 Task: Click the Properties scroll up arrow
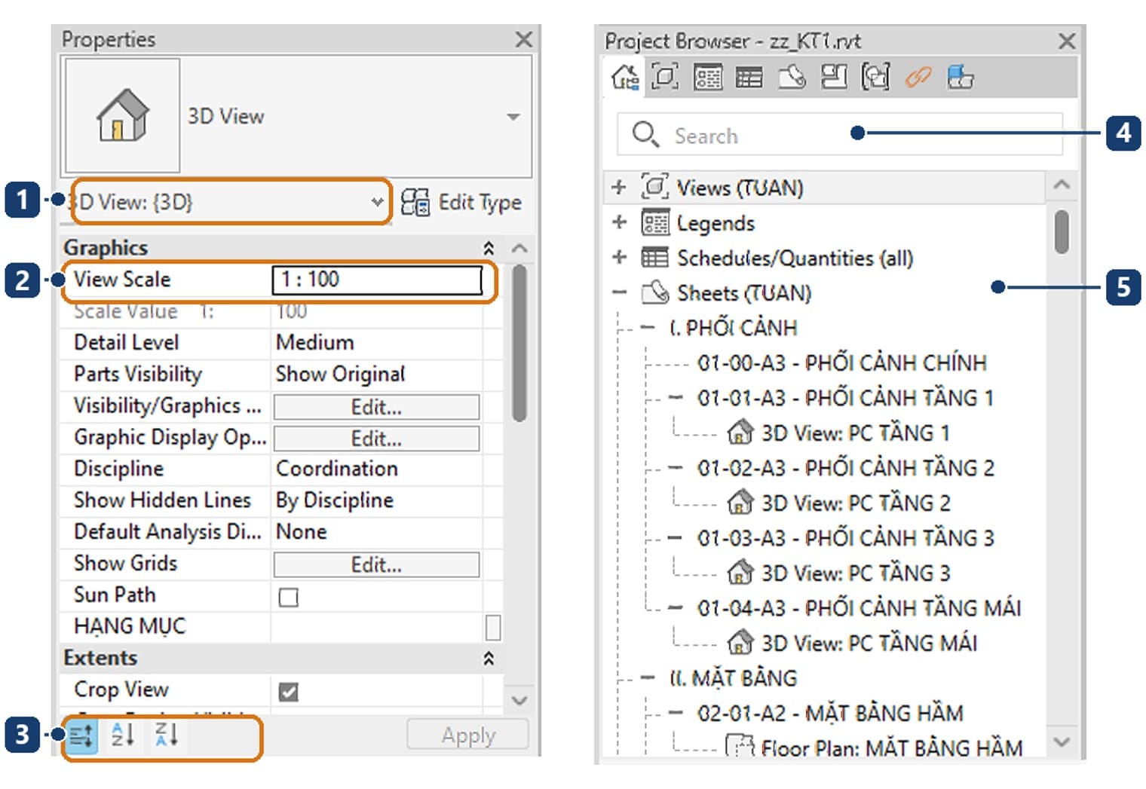click(519, 248)
